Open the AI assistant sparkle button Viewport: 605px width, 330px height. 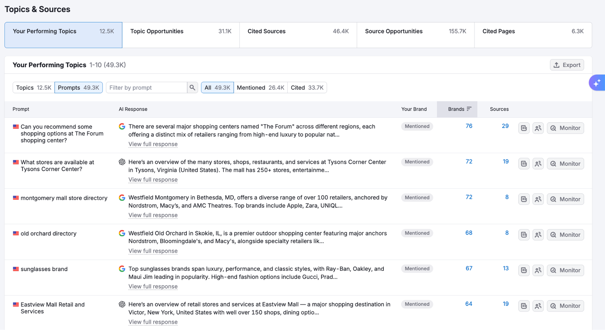click(x=597, y=83)
